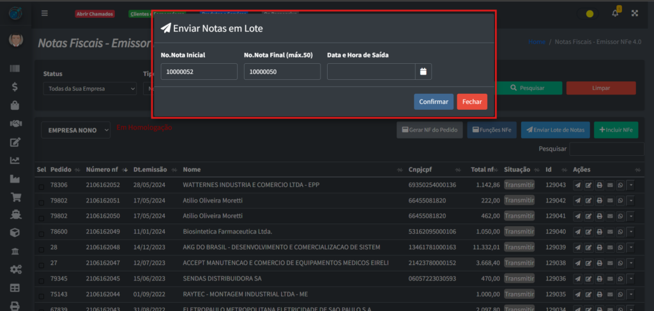Viewport: 654px width, 311px height.
Task: Open the notifications bell
Action: click(x=616, y=12)
